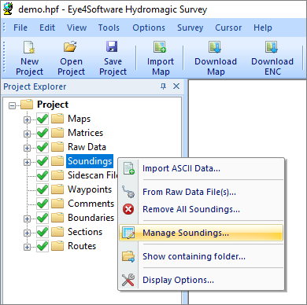This screenshot has height=305, width=307.
Task: Open the File menu
Action: point(20,28)
